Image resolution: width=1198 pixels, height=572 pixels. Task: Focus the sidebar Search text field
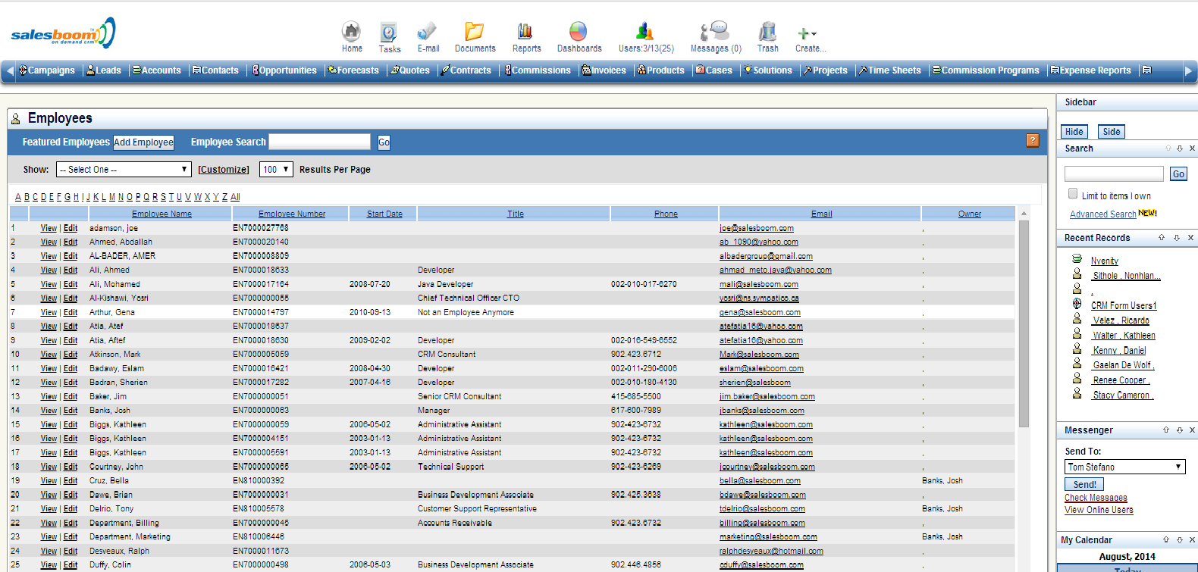pyautogui.click(x=1114, y=174)
